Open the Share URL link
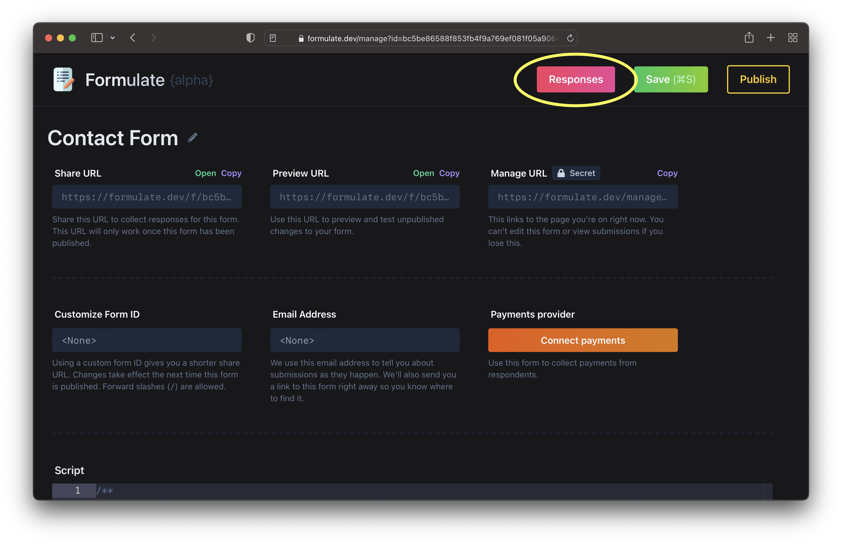The height and width of the screenshot is (544, 842). tap(205, 173)
